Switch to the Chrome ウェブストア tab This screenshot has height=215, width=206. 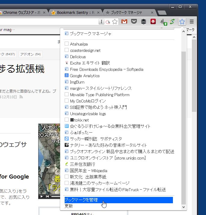coord(22,13)
